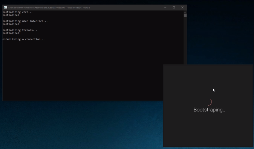This screenshot has height=149, width=254.
Task: Click the console app icon in title bar
Action: pyautogui.click(x=5, y=8)
